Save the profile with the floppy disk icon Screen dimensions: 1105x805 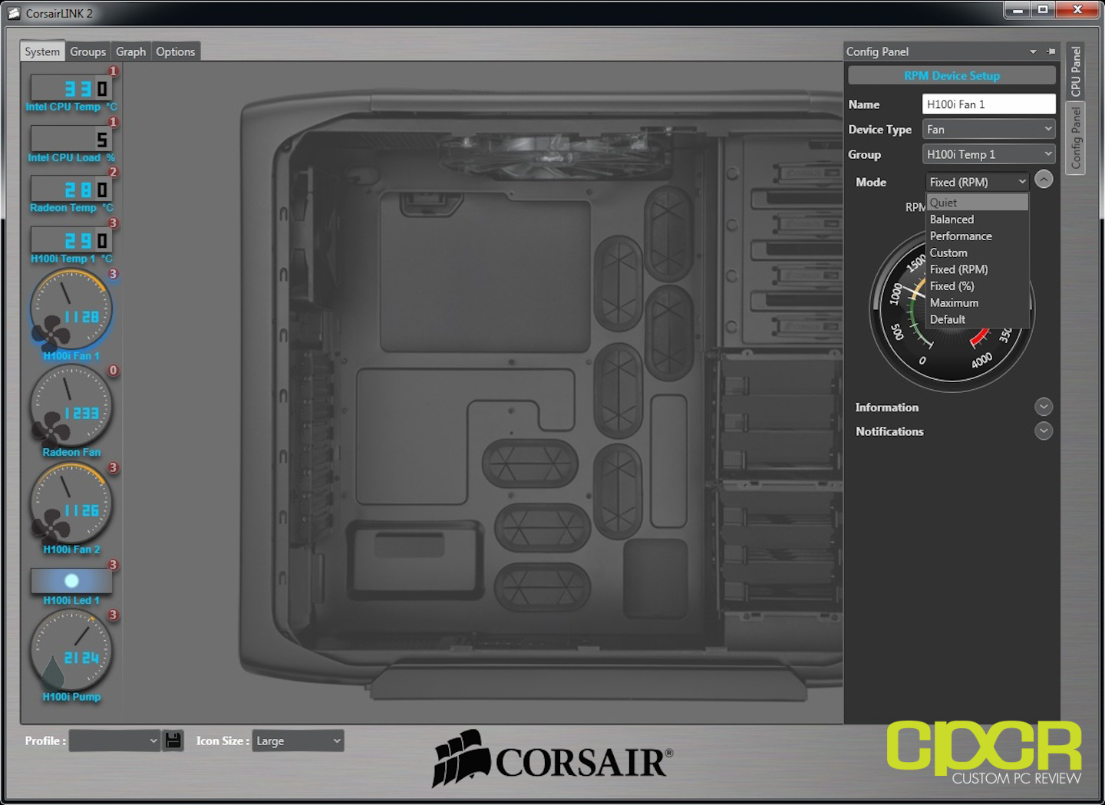pos(173,741)
